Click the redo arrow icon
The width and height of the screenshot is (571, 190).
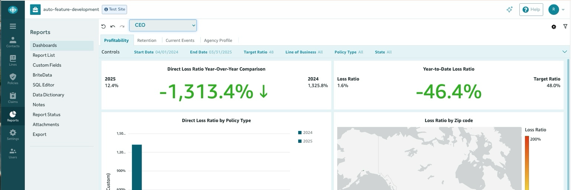[x=122, y=26]
